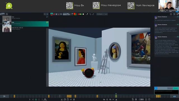
Task: Search comments with the magnifier icon
Action: 174,14
